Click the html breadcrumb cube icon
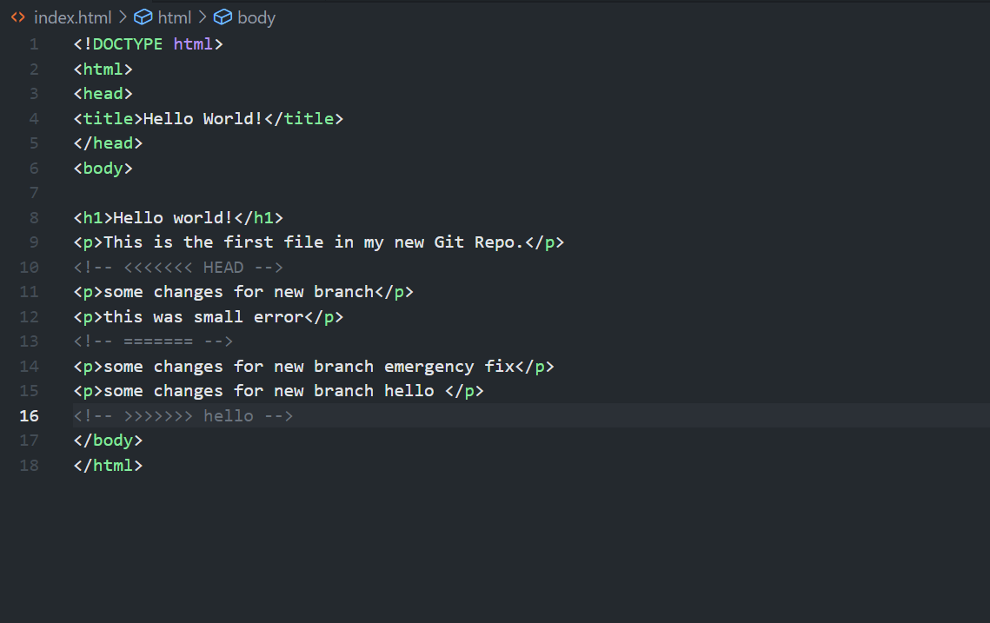Viewport: 990px width, 623px height. coord(143,17)
